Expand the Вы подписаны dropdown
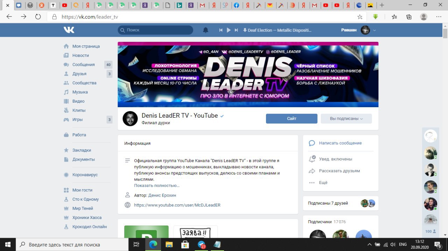448x251 pixels. click(x=346, y=119)
